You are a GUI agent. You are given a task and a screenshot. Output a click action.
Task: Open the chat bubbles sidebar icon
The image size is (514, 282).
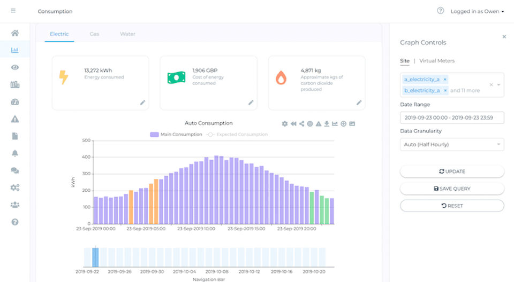[x=15, y=170]
